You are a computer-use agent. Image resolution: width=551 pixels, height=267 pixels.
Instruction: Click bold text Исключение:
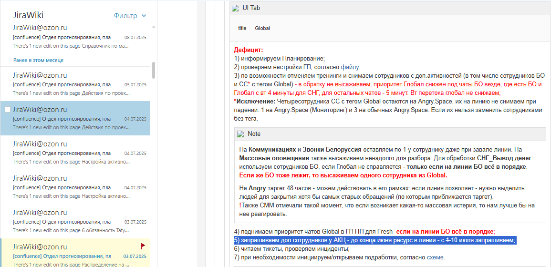(255, 102)
